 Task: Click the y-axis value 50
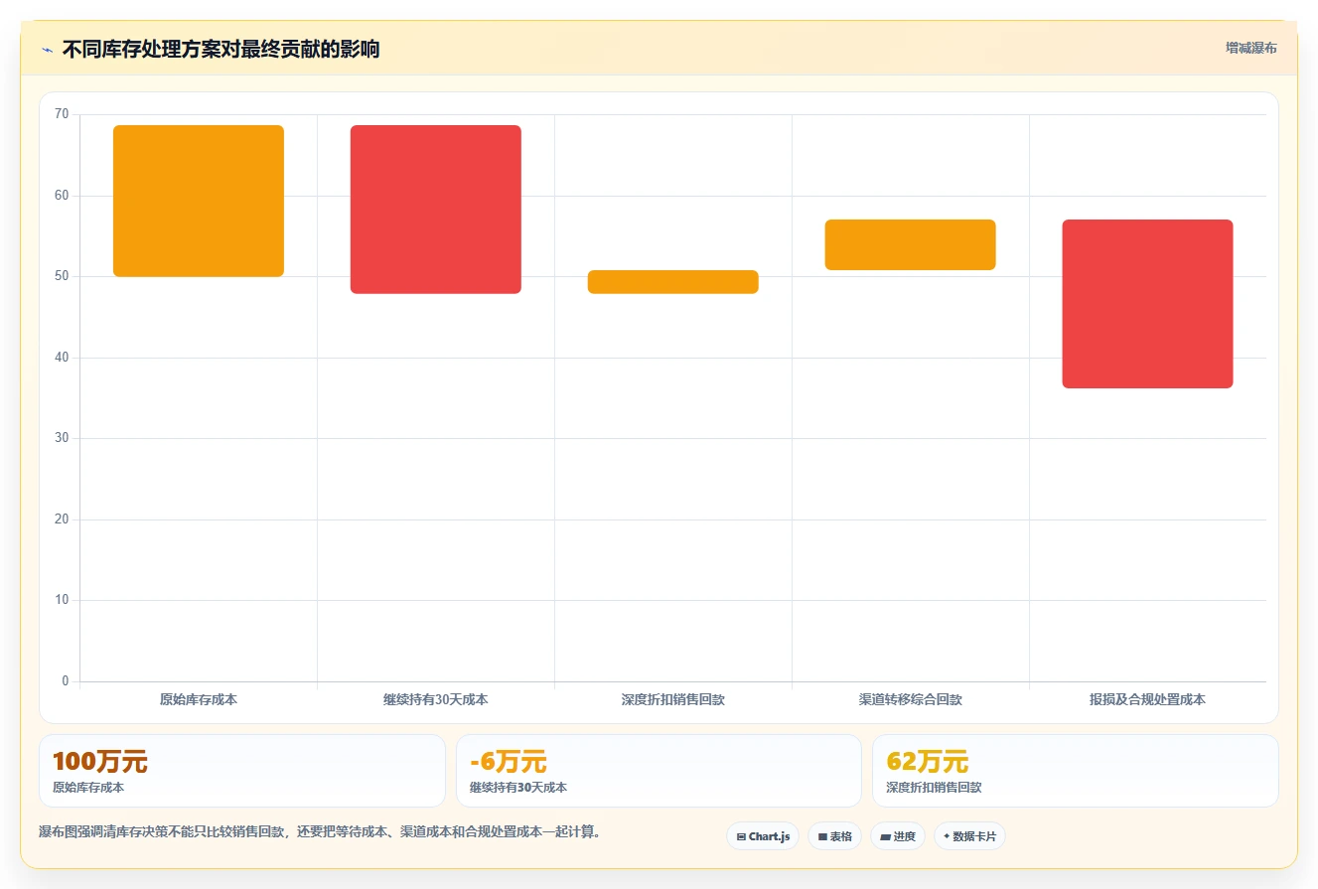62,276
